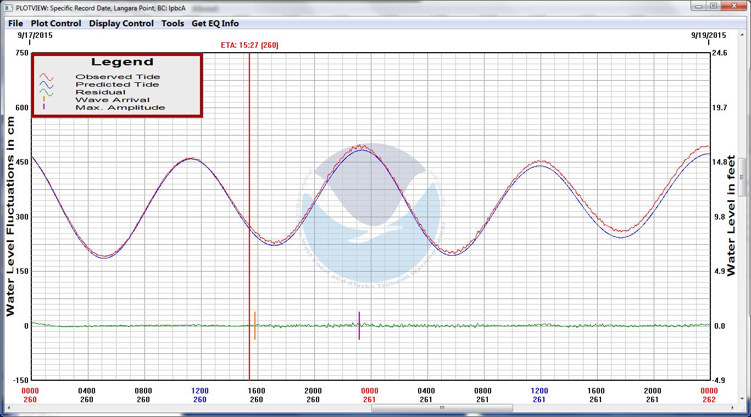Click the ETA: 15:27 (260) label
This screenshot has width=751, height=417.
click(x=249, y=45)
